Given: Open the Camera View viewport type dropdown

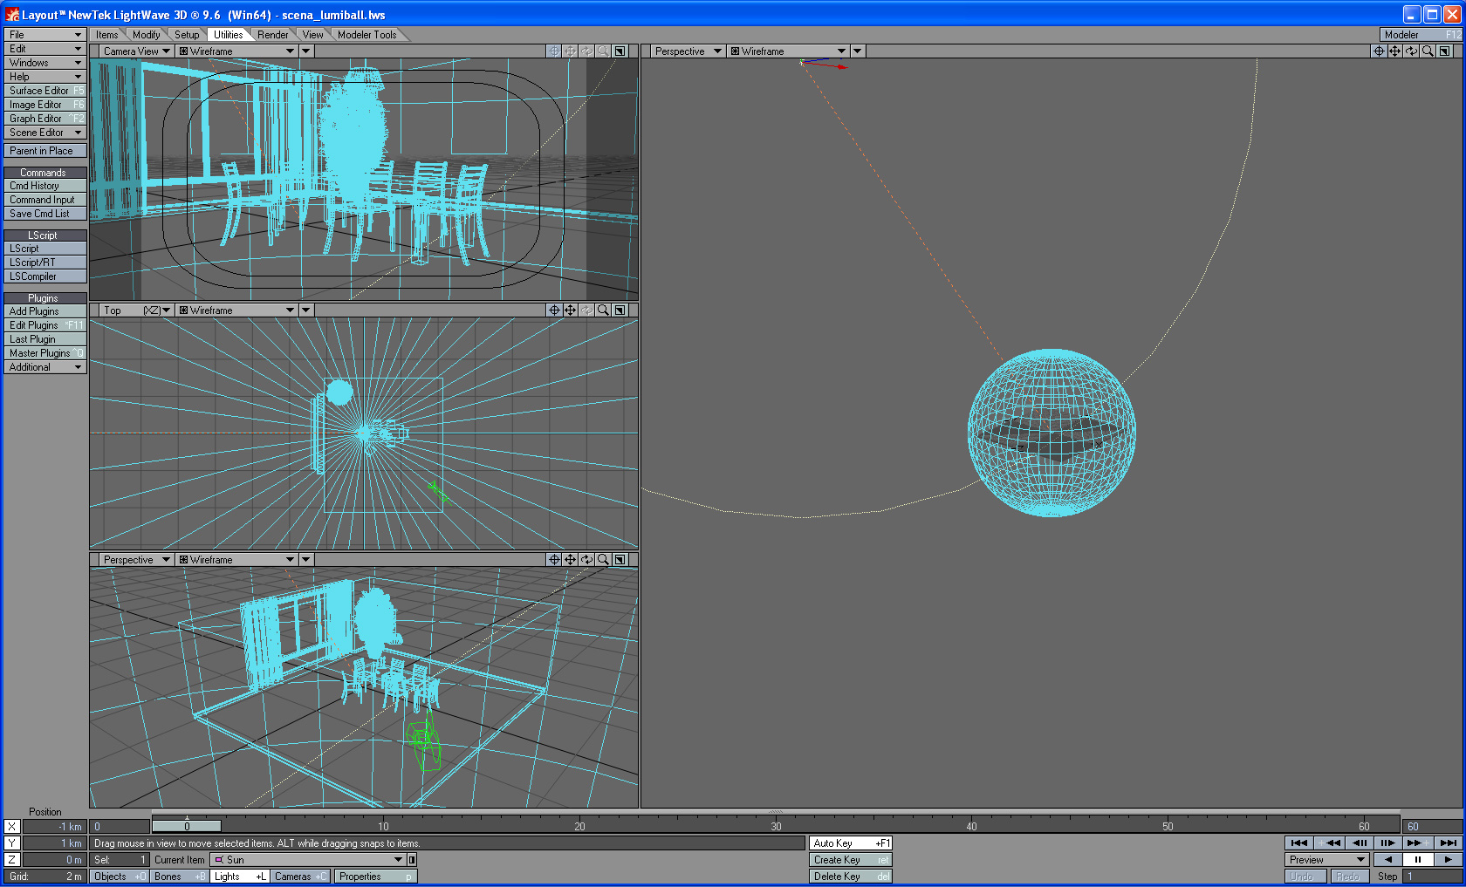Looking at the screenshot, I should tap(136, 51).
